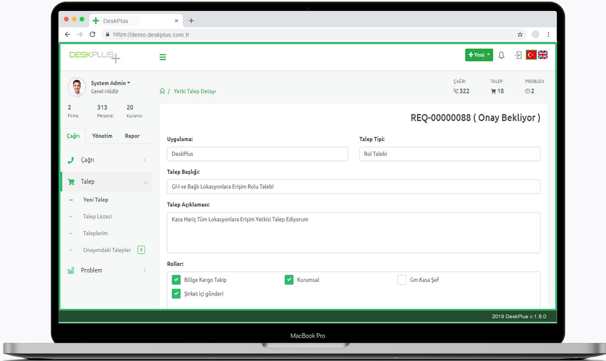This screenshot has height=361, width=606.
Task: Reload the browser page
Action: click(93, 34)
